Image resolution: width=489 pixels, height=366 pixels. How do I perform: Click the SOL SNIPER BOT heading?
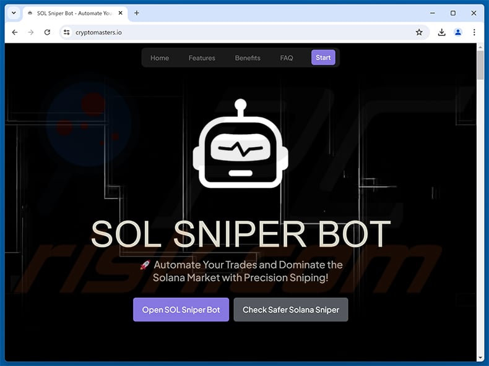tap(241, 234)
